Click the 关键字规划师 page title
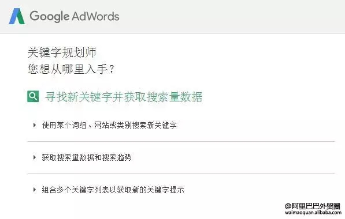 [x=62, y=52]
